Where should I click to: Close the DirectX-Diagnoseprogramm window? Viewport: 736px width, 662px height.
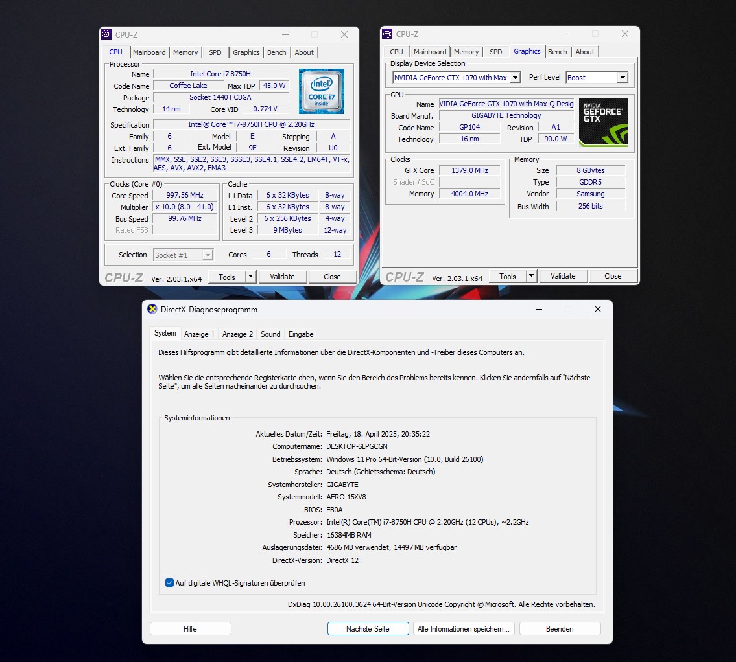(x=597, y=309)
